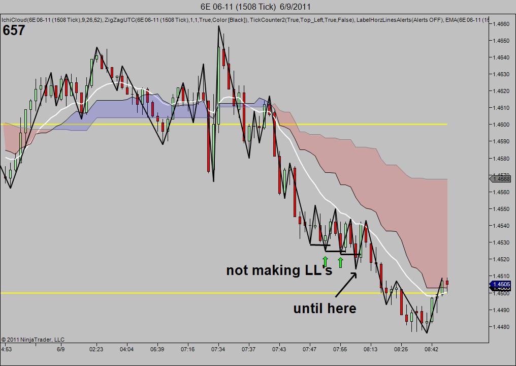Click the 1.4620 price axis label
The height and width of the screenshot is (366, 516).
501,91
